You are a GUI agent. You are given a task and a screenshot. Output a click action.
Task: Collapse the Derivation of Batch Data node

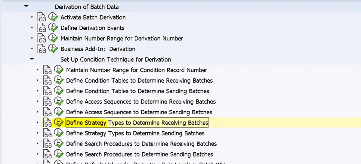(26, 6)
